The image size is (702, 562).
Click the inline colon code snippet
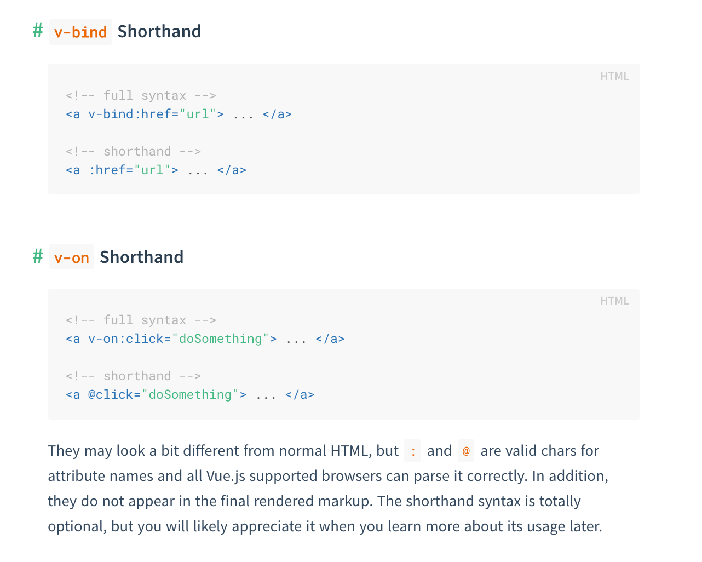pyautogui.click(x=412, y=451)
